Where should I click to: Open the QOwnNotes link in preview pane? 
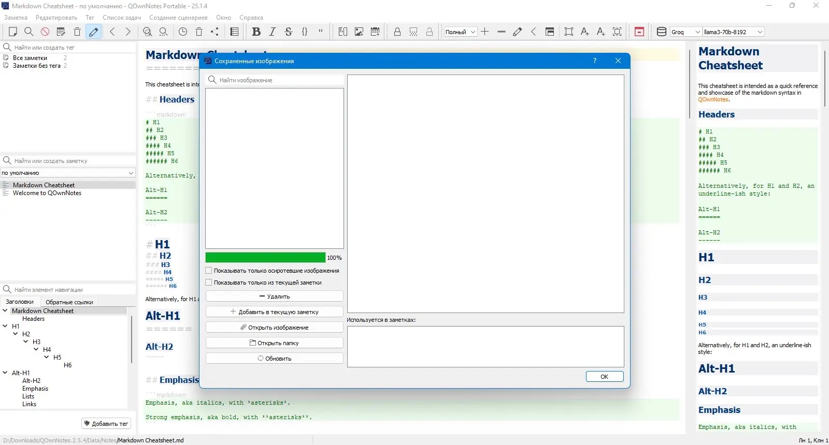[x=713, y=99]
